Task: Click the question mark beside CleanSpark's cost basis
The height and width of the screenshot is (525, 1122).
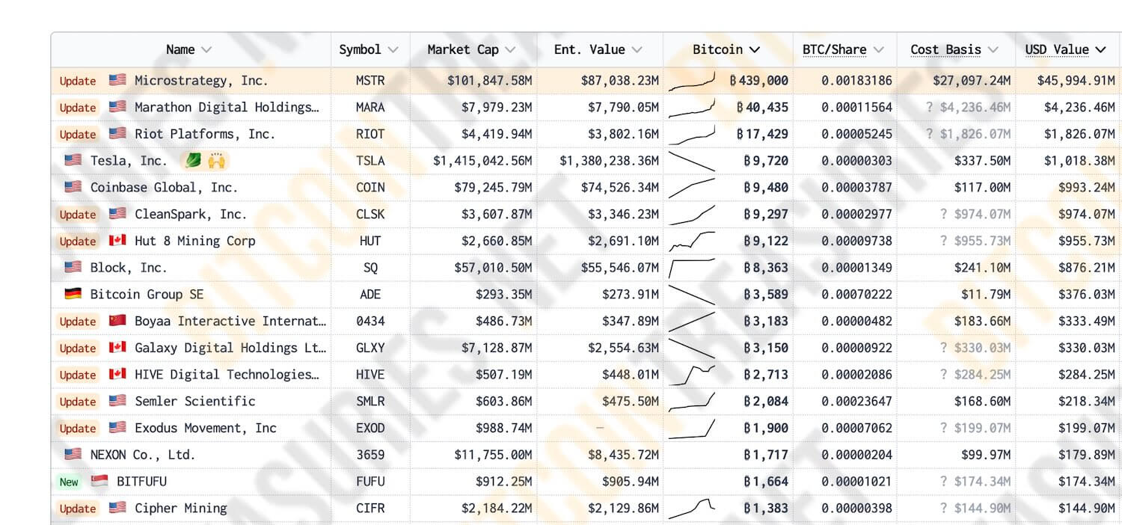Action: coord(944,215)
